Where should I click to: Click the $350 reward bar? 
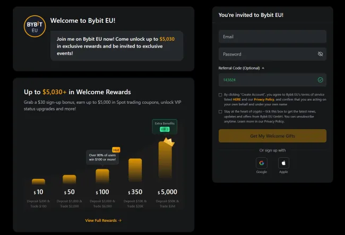tap(135, 170)
